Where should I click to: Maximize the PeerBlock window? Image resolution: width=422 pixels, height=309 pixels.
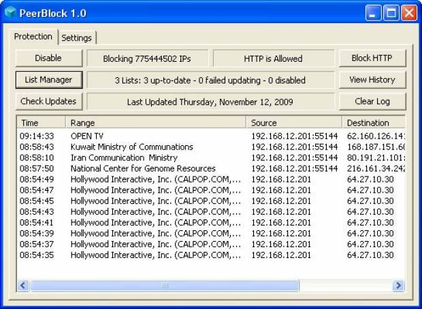(391, 13)
